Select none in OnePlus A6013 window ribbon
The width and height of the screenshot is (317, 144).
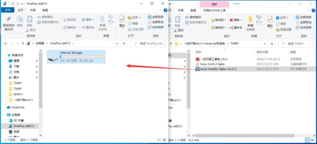155,22
